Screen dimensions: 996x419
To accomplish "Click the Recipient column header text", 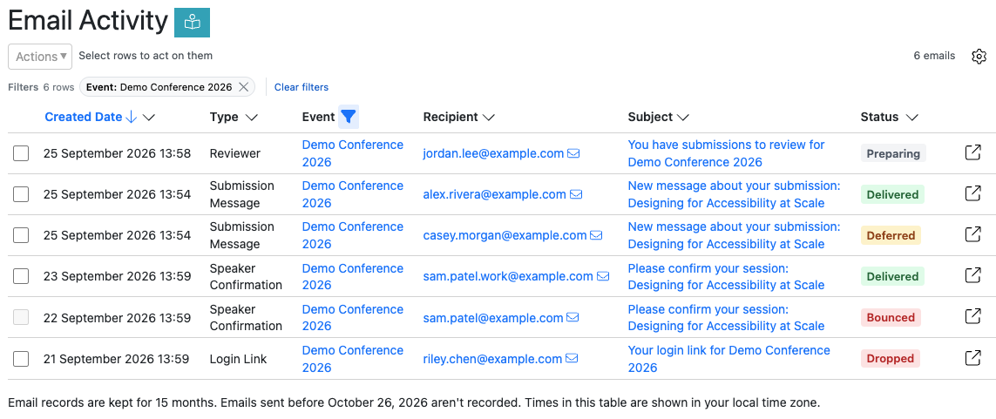I will [x=451, y=117].
